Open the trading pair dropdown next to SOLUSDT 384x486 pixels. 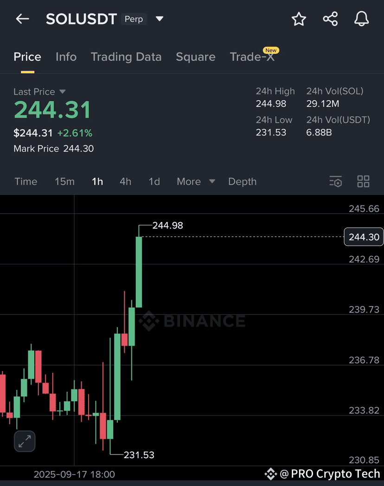point(159,19)
